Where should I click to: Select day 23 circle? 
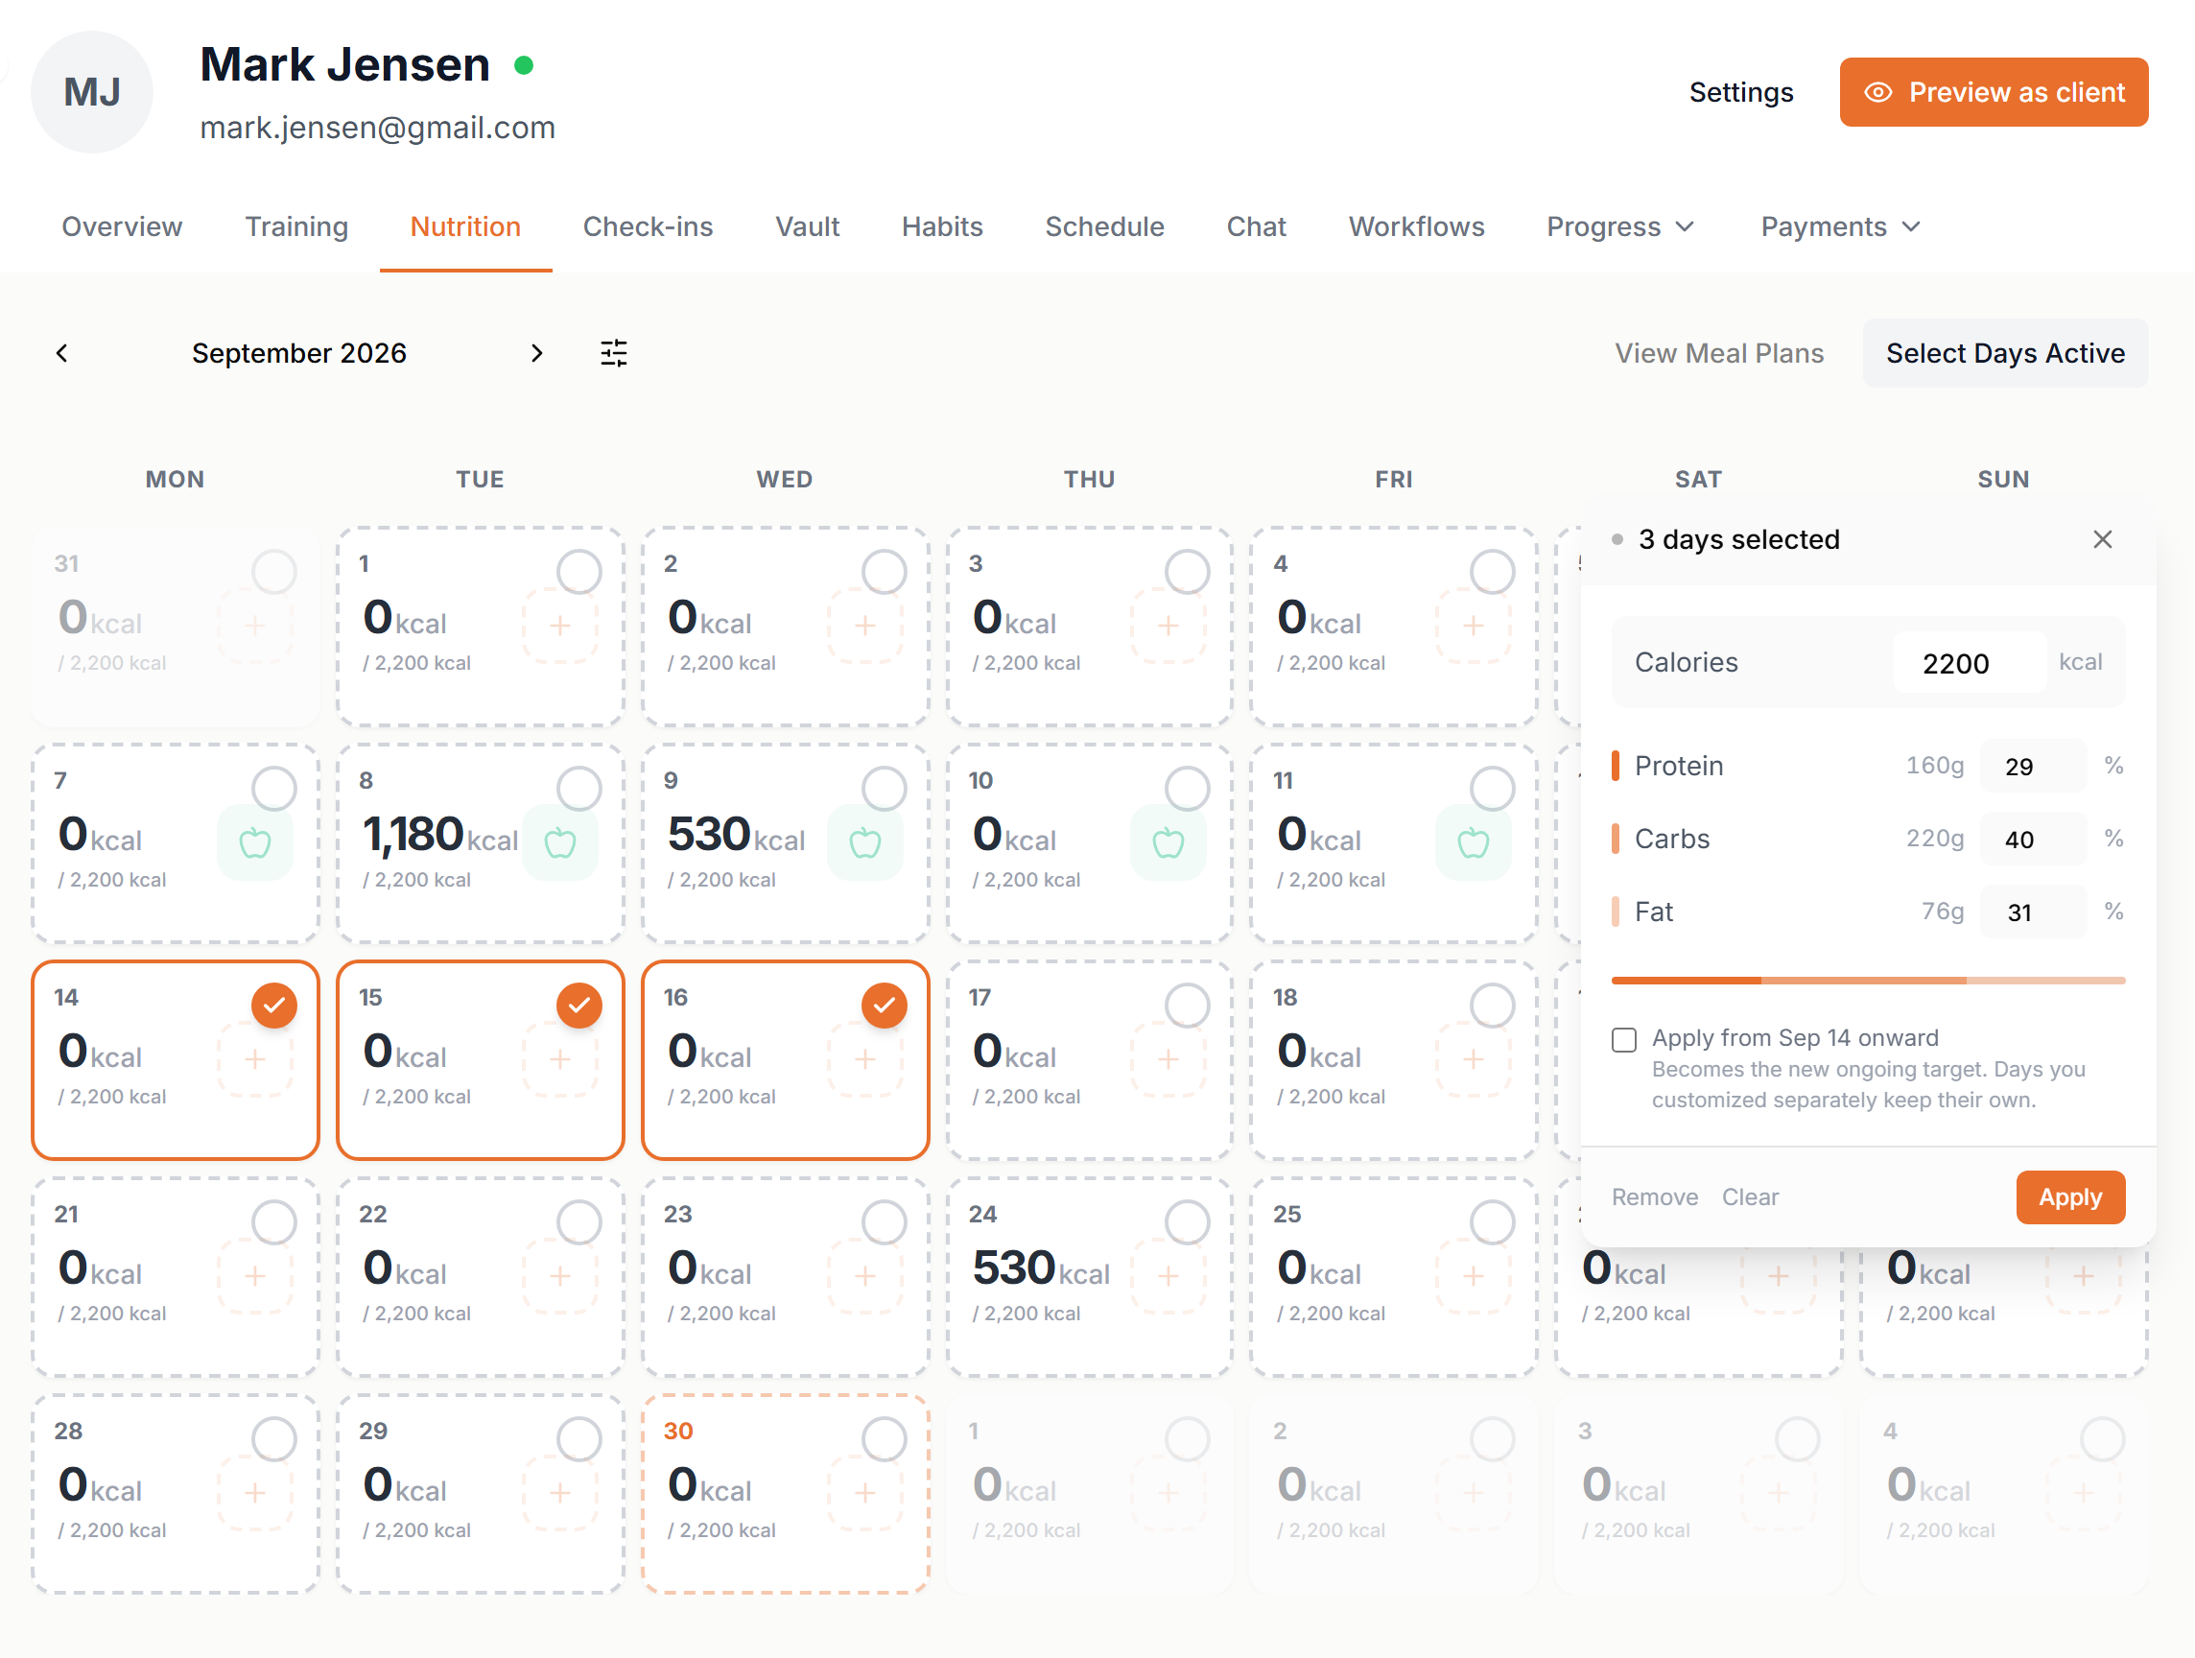[x=884, y=1222]
